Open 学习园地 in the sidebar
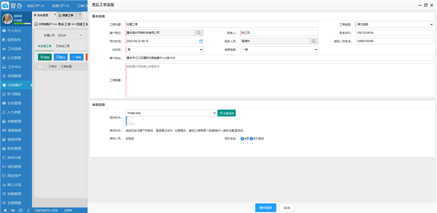The height and width of the screenshot is (213, 437). pyautogui.click(x=16, y=94)
